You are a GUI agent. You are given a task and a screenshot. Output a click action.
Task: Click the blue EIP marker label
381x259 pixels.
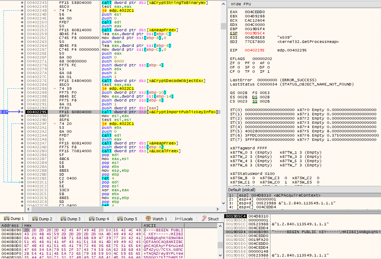(x=4, y=112)
